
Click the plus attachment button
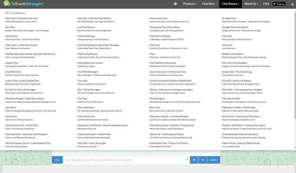tap(203, 160)
